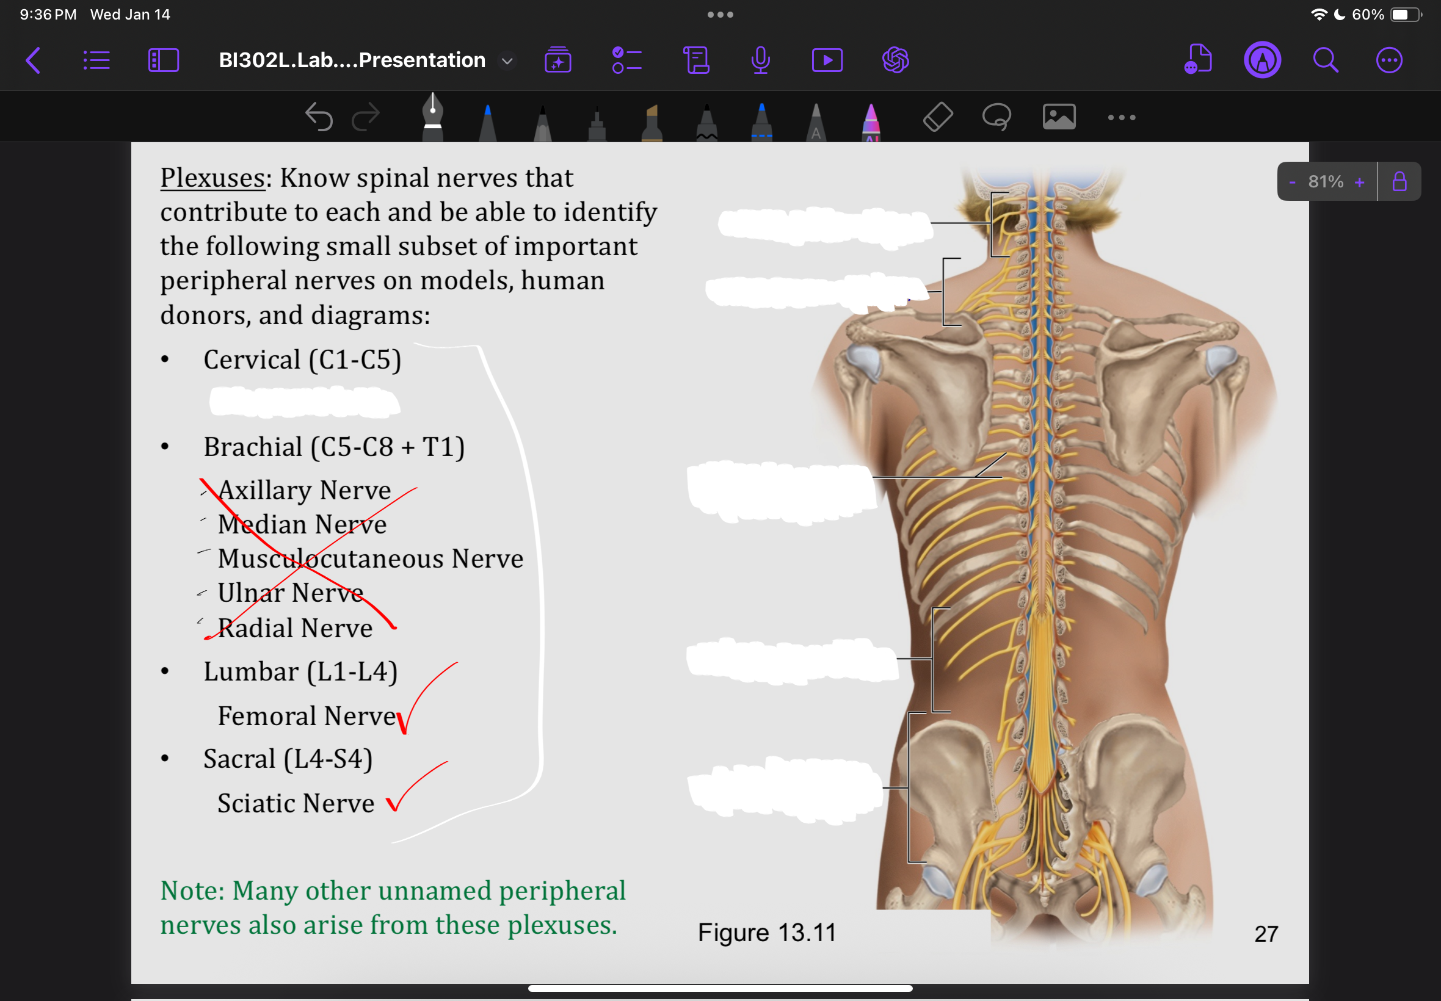Image resolution: width=1441 pixels, height=1001 pixels.
Task: Increase zoom with the plus button
Action: point(1359,181)
